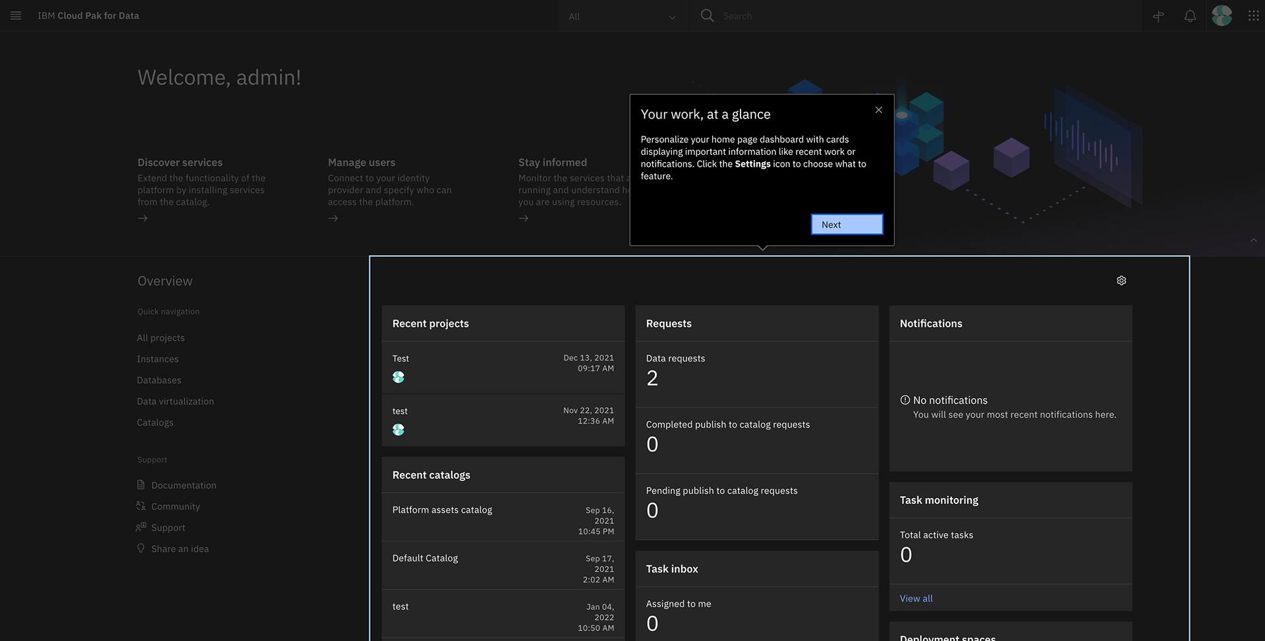Click the search magnifier icon
The width and height of the screenshot is (1265, 641).
click(x=707, y=16)
